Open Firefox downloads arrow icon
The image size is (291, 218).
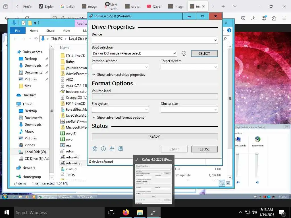253,18
